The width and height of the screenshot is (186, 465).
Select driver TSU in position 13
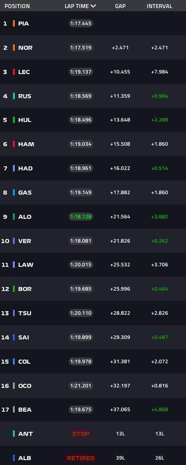pyautogui.click(x=24, y=313)
